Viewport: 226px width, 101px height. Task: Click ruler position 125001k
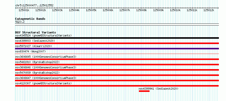pyautogui.click(x=24, y=10)
